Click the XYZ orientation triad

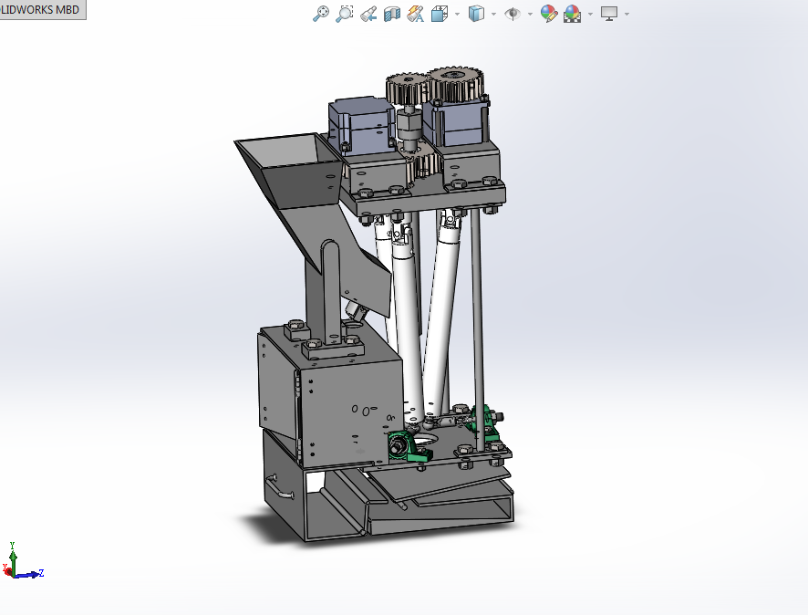pyautogui.click(x=23, y=561)
